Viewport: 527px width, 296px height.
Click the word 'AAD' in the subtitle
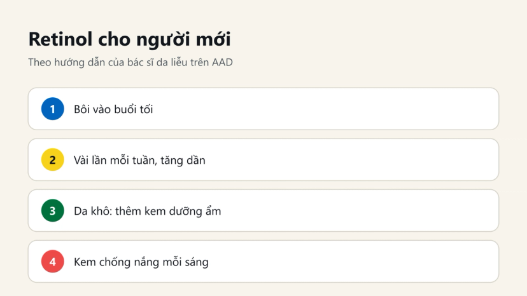tap(222, 62)
